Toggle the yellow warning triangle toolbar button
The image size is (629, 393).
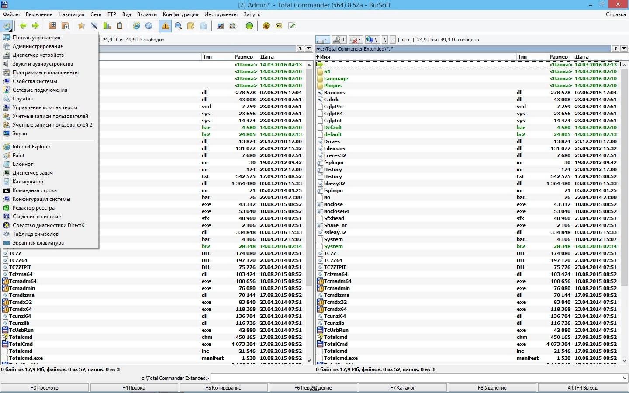(x=166, y=26)
